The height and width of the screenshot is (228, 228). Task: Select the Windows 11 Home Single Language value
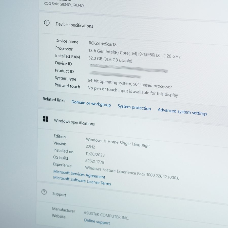(118, 142)
